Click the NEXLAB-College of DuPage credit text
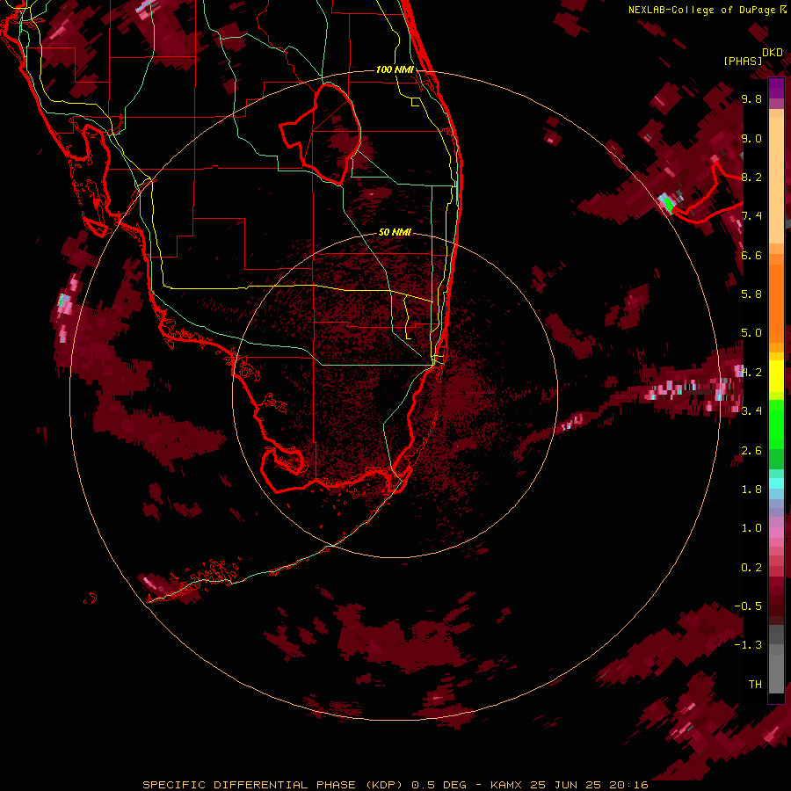The width and height of the screenshot is (791, 791). [707, 10]
